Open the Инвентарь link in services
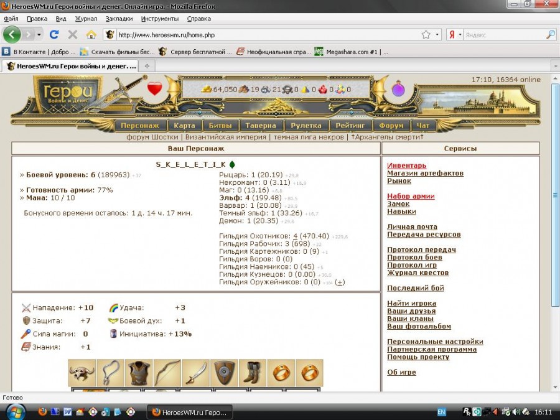The image size is (560, 420). [x=406, y=166]
